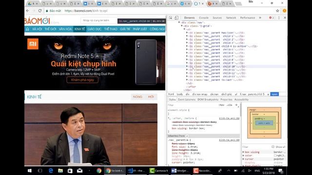Click the box model content area

click(264, 123)
